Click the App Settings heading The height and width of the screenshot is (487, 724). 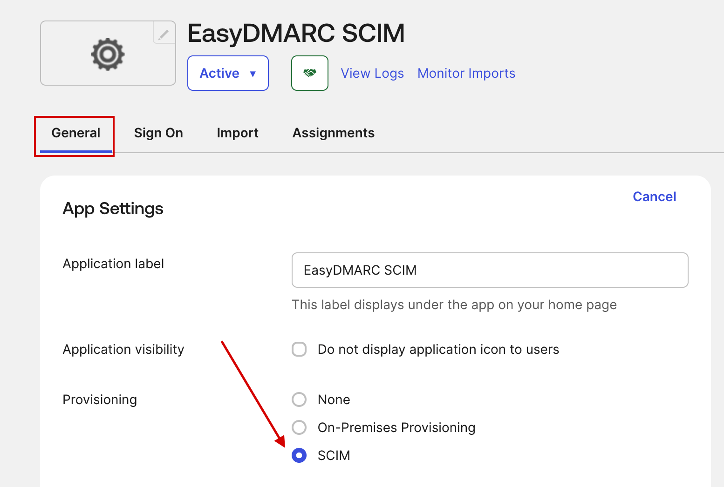pyautogui.click(x=113, y=208)
